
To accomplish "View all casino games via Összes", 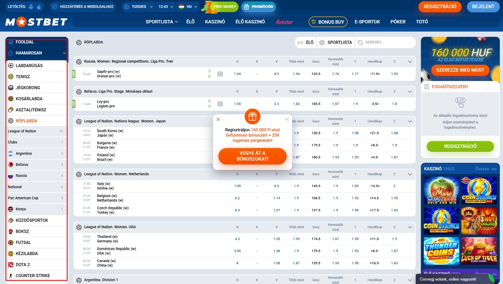I will tap(486, 169).
